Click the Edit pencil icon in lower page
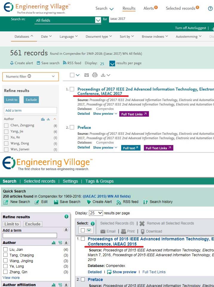Viewport: 214px width, 287px height. coord(37,202)
